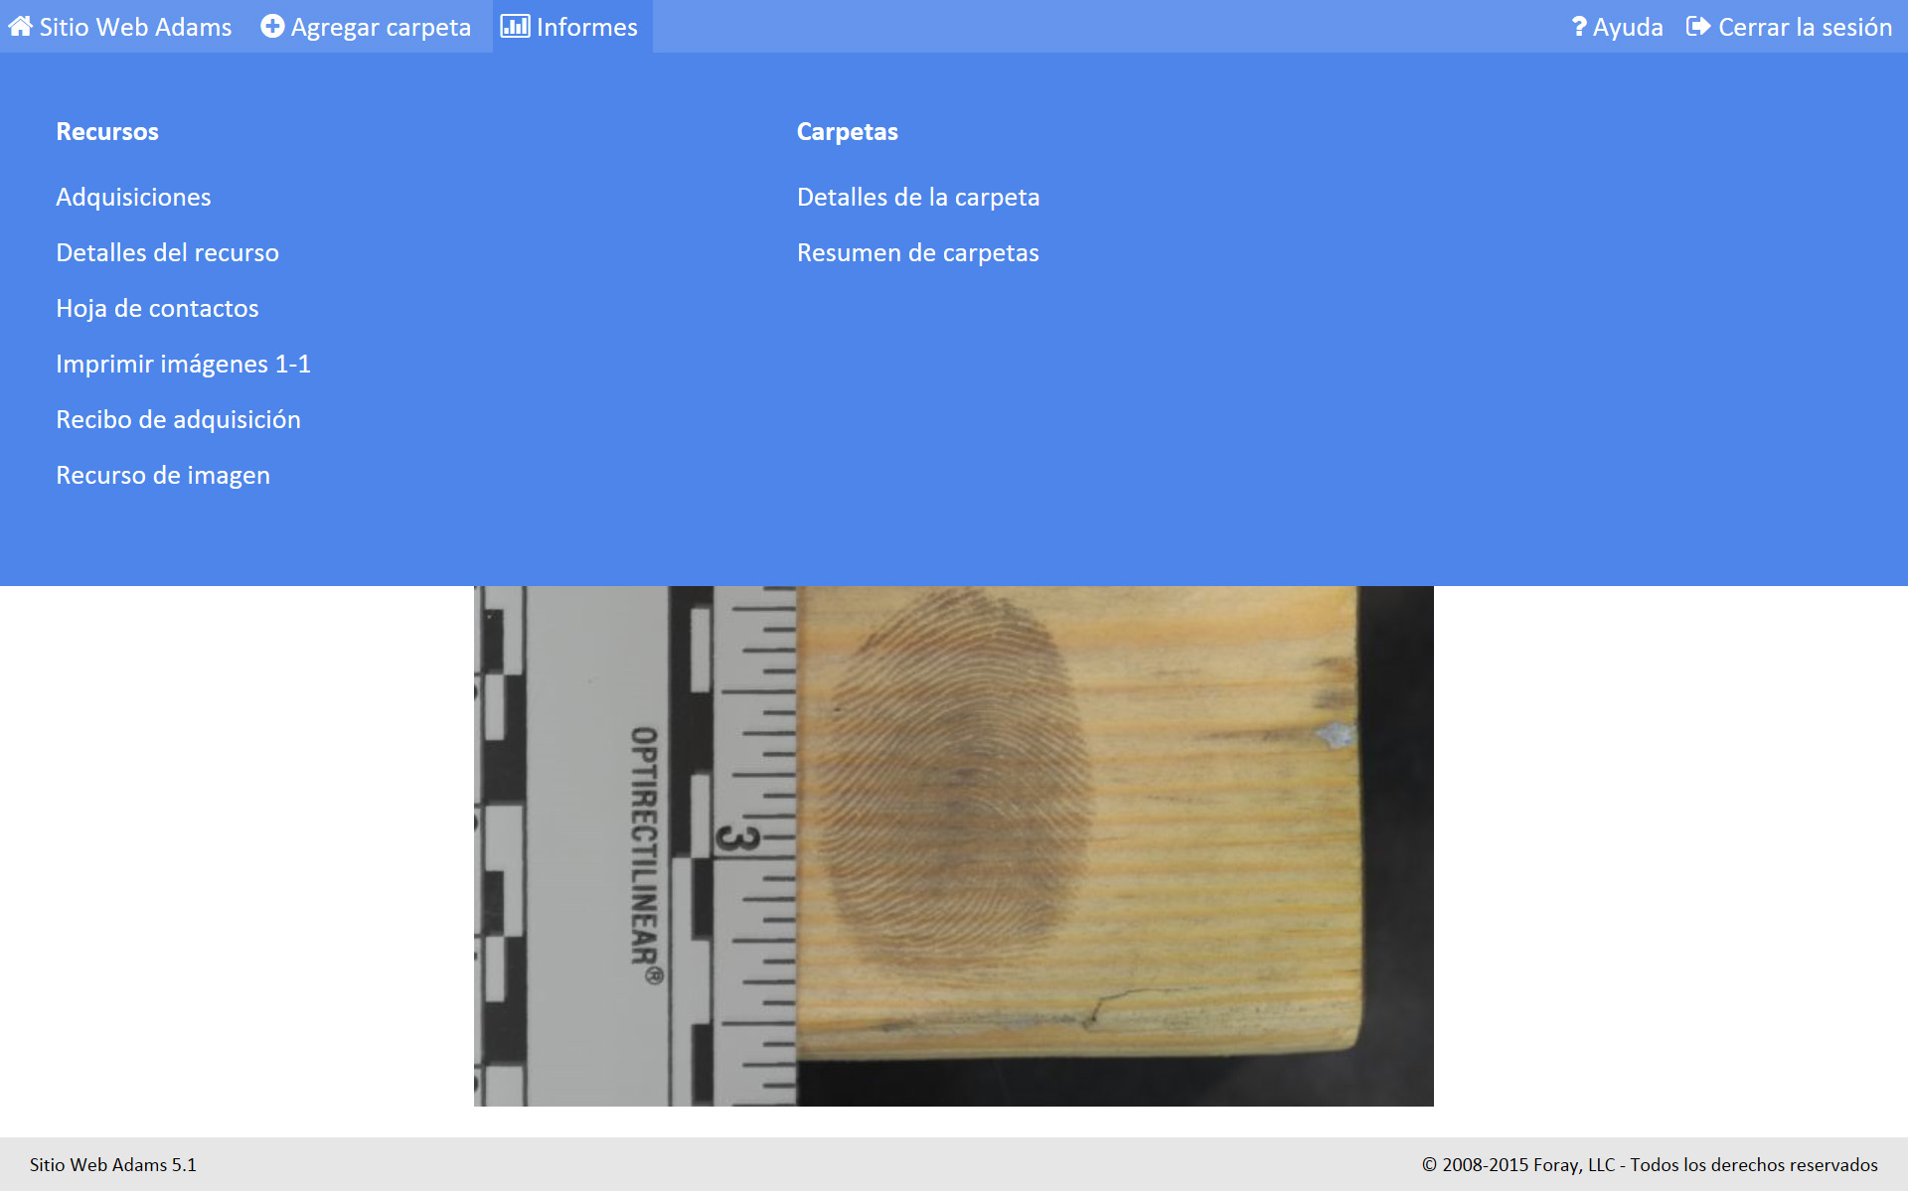Click the Ayuda help link

(x=1627, y=27)
